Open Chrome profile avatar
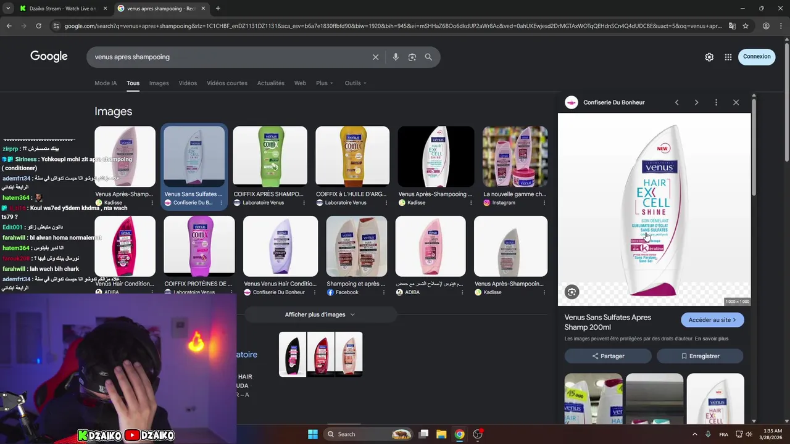 [x=766, y=26]
